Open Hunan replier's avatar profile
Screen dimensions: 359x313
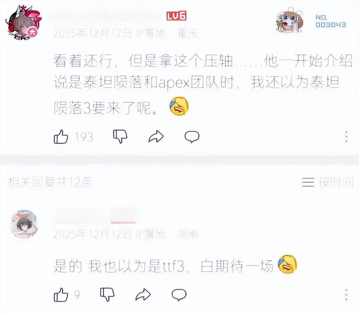[24, 224]
